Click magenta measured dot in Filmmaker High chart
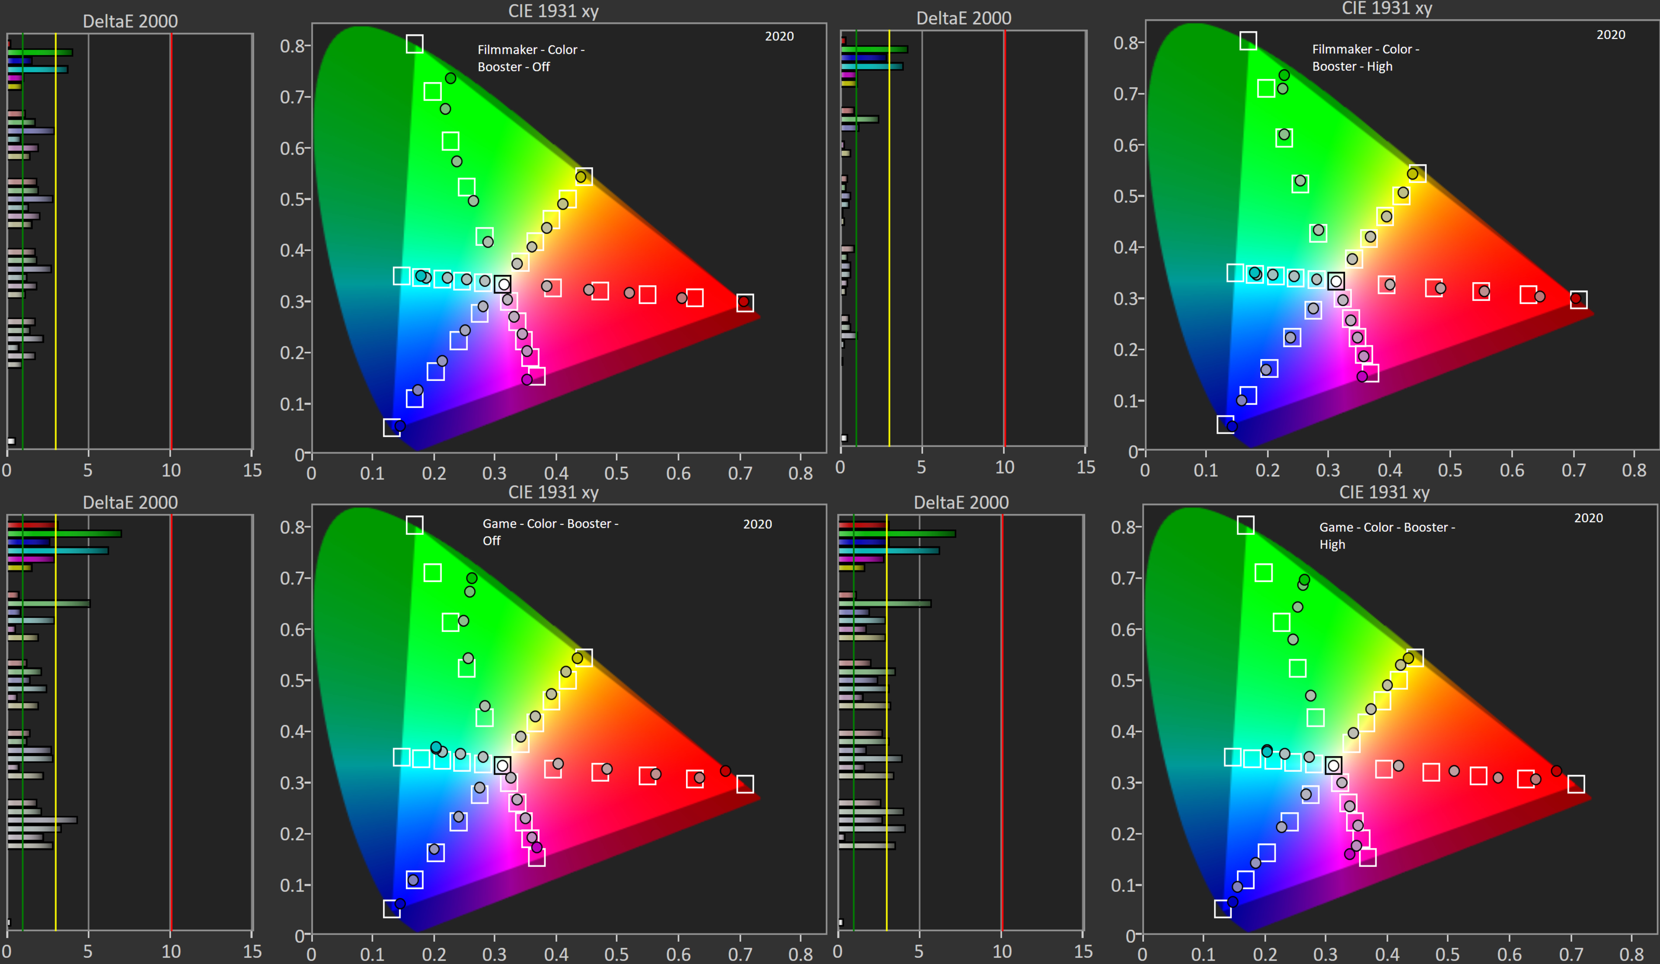 1362,376
